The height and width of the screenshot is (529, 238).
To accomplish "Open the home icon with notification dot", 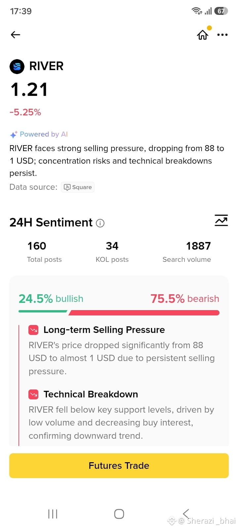I will [x=203, y=34].
